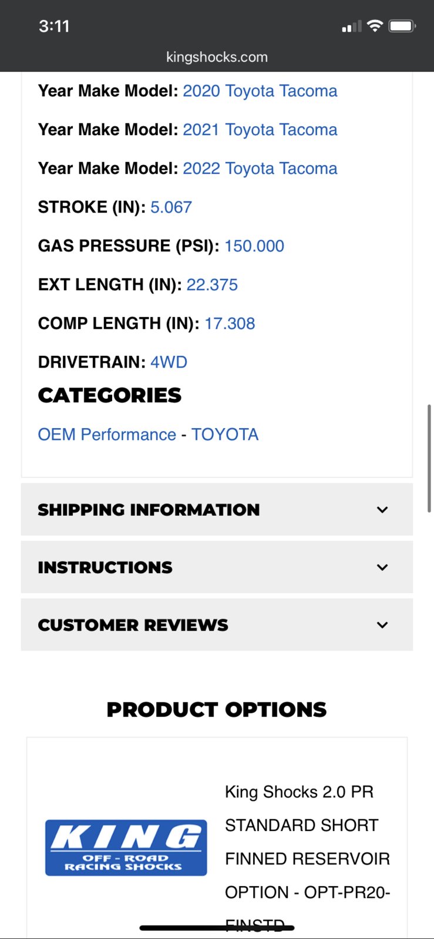The width and height of the screenshot is (434, 939).
Task: Open the 2021 Toyota Tacoma link
Action: (x=260, y=130)
